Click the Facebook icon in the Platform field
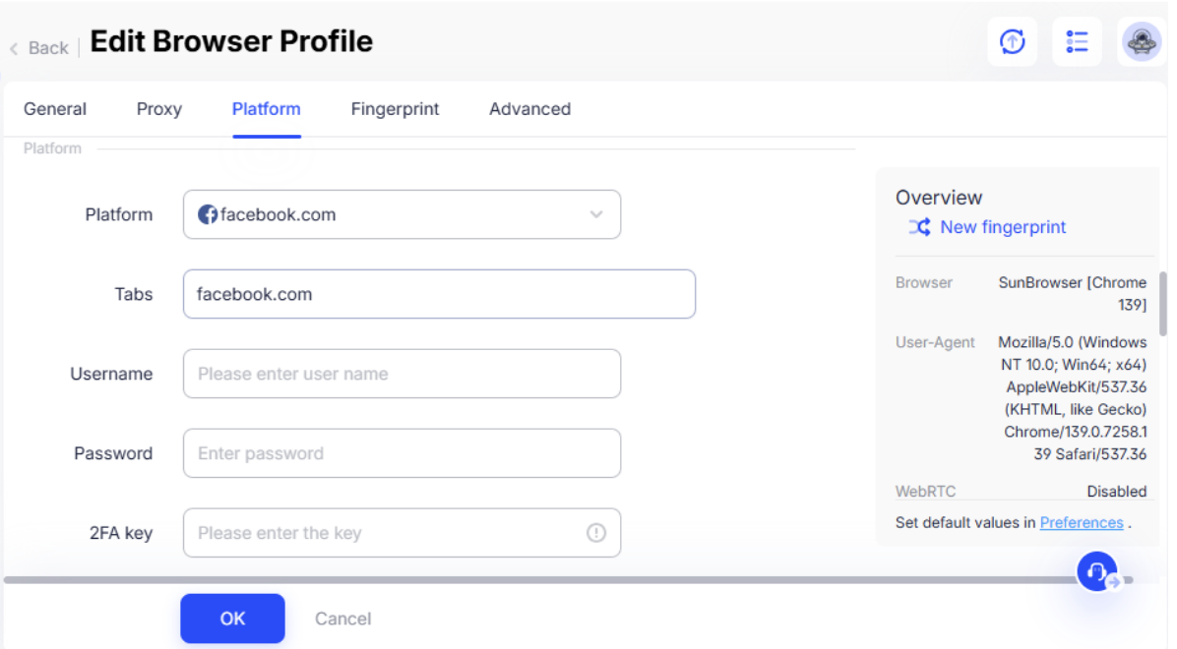The width and height of the screenshot is (1177, 649). (208, 214)
